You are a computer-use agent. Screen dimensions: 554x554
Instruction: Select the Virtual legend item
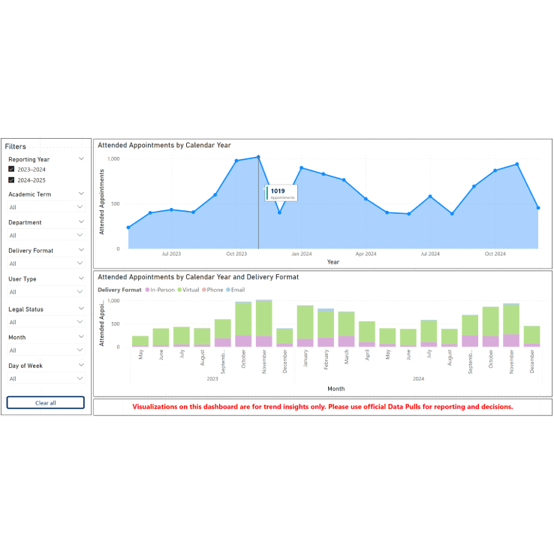[x=189, y=289]
